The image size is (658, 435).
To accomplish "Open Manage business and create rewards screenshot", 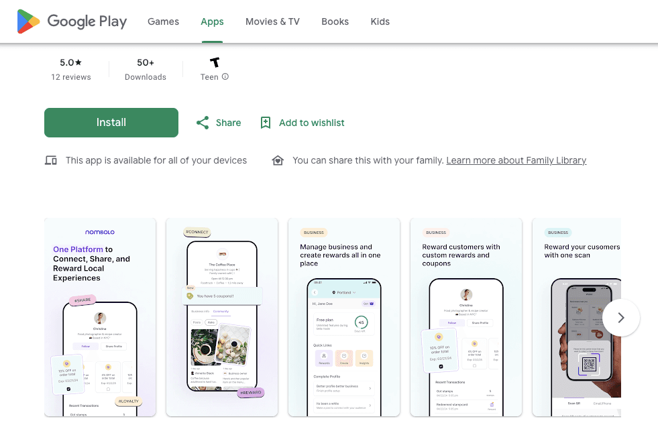I will pyautogui.click(x=344, y=317).
